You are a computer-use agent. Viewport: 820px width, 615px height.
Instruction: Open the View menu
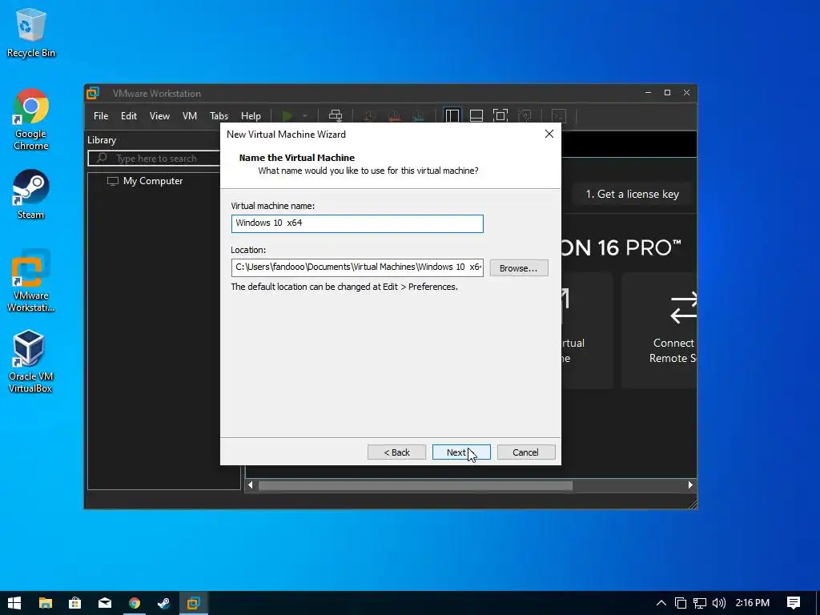point(159,116)
